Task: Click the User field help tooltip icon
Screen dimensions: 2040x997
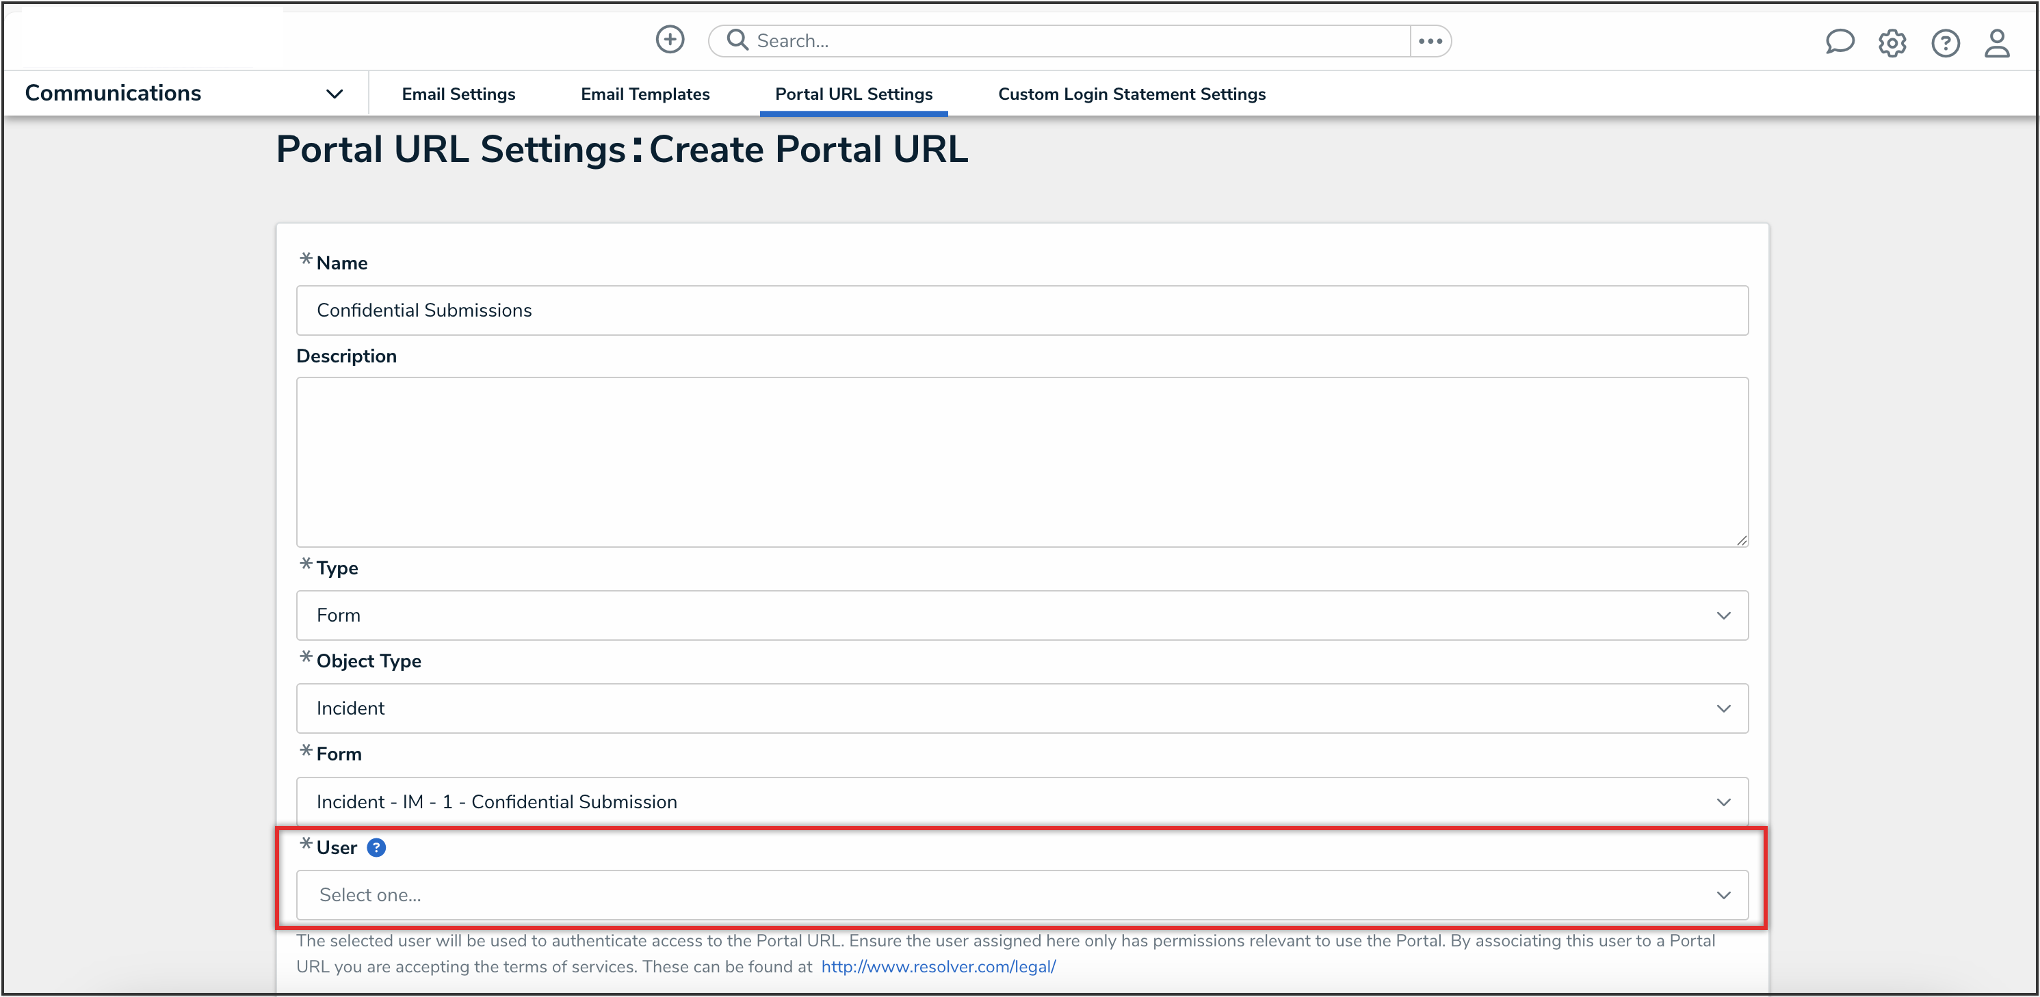Action: tap(377, 847)
